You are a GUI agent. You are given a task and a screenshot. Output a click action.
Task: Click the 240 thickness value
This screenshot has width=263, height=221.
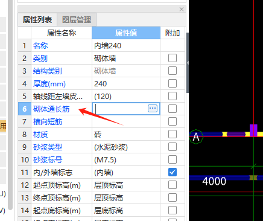point(101,84)
